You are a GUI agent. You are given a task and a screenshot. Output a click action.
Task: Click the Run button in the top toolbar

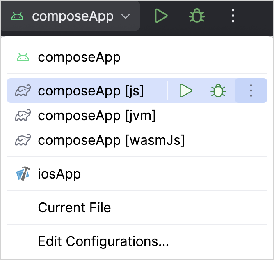coord(161,16)
